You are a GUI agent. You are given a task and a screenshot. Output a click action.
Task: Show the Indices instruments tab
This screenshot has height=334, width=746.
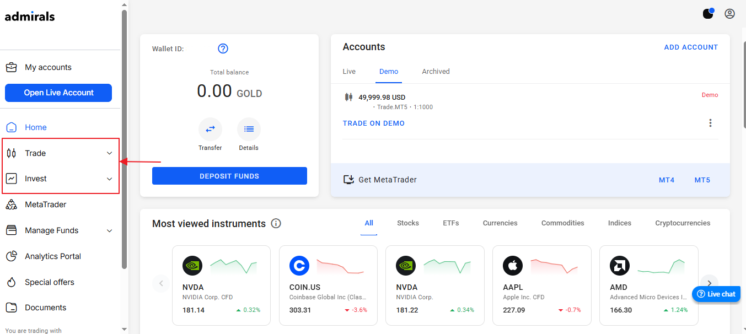620,223
